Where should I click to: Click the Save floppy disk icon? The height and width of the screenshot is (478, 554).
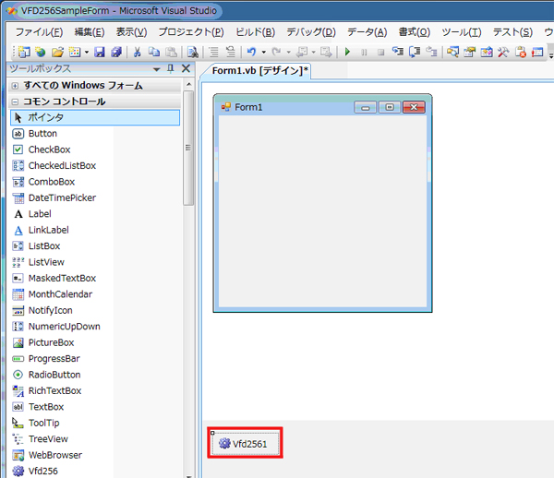[x=100, y=53]
